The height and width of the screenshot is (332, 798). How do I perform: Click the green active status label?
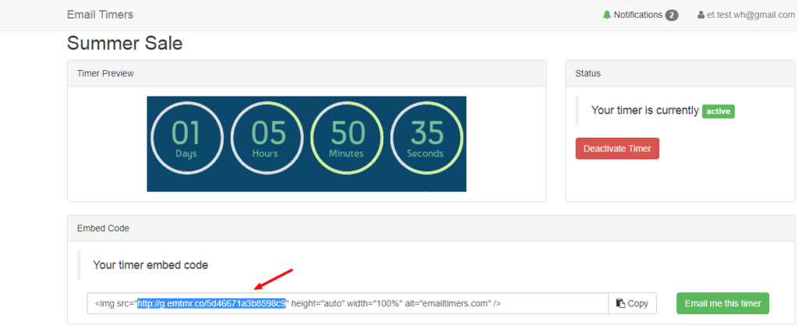[718, 111]
